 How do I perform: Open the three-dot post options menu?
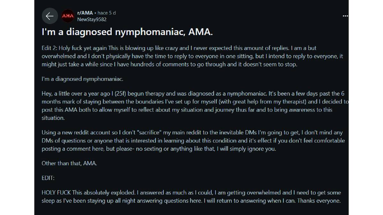click(x=345, y=16)
